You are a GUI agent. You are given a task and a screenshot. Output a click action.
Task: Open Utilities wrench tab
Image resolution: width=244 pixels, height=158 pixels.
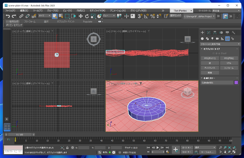pos(233,33)
